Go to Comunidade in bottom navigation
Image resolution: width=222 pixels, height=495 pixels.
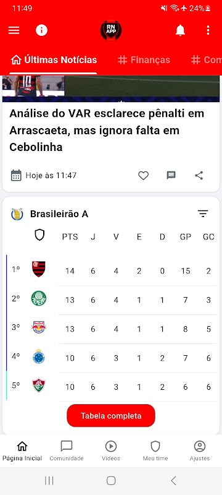(x=67, y=451)
